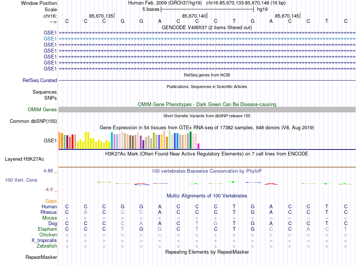Click the 5 bases scale bar
This screenshot has width=356, height=266.
click(207, 9)
